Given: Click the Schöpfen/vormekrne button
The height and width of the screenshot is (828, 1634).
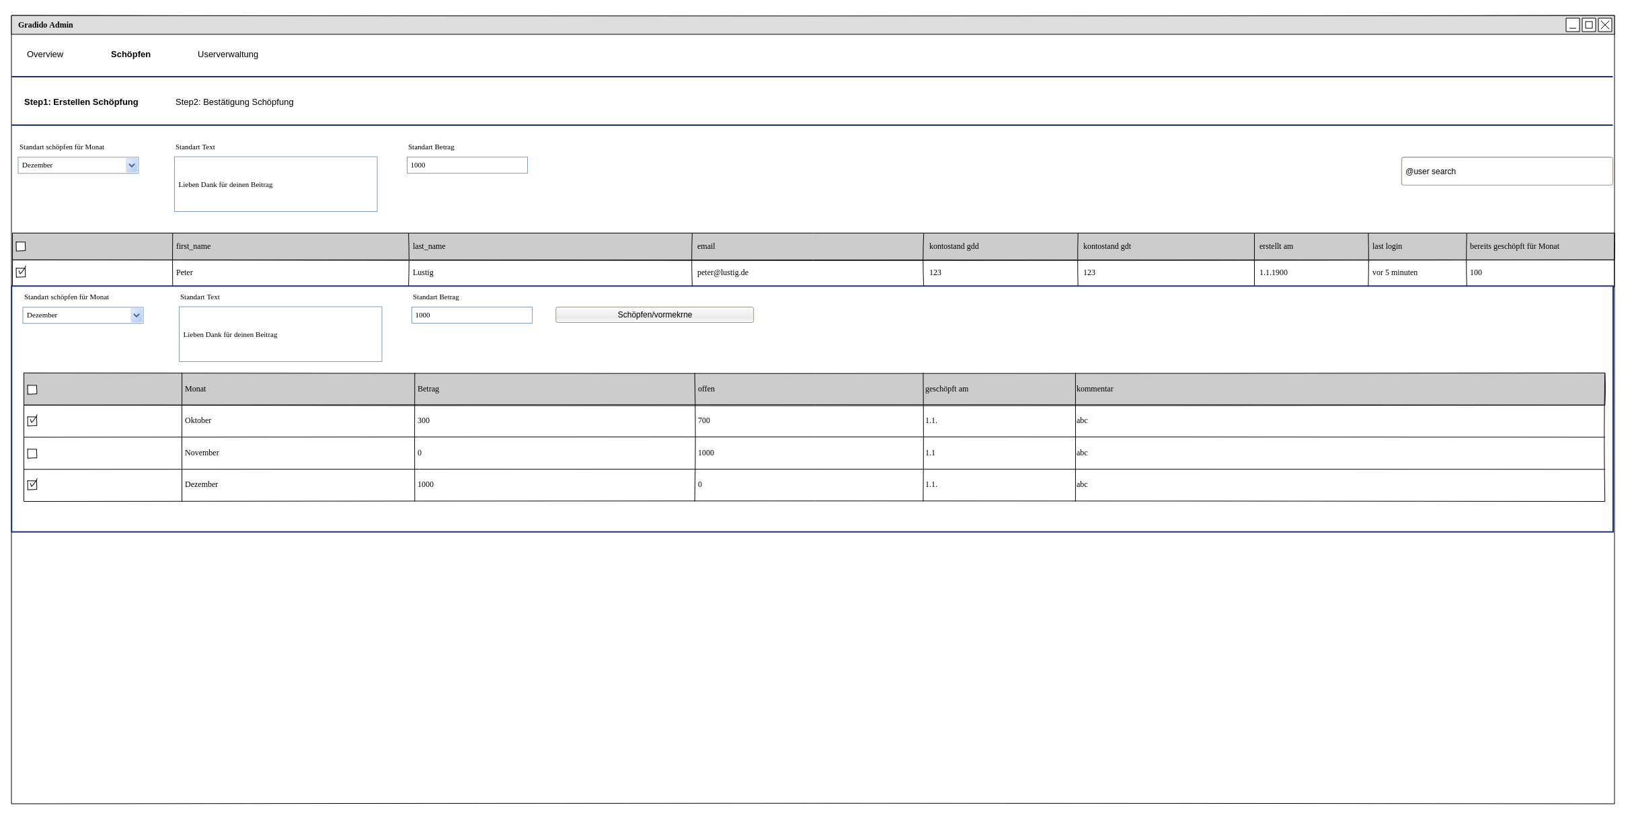Looking at the screenshot, I should point(654,315).
